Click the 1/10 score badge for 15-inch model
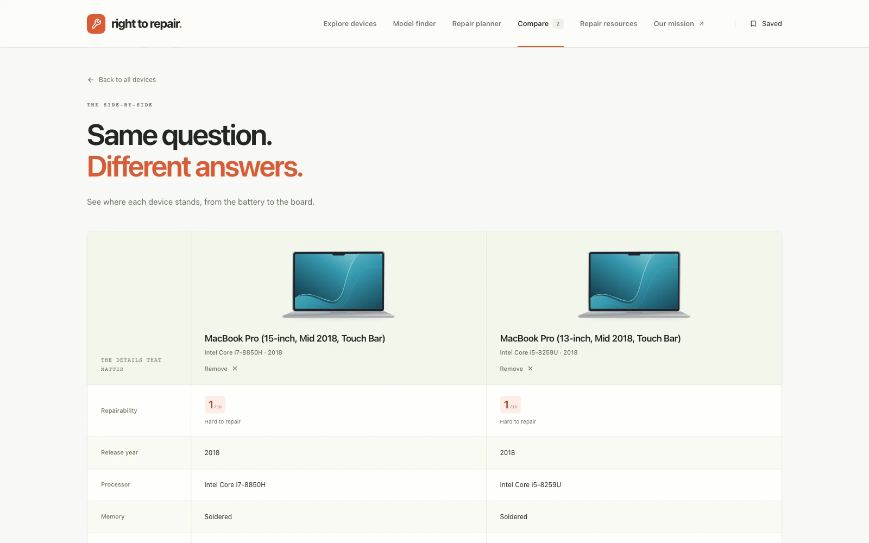 (x=215, y=405)
